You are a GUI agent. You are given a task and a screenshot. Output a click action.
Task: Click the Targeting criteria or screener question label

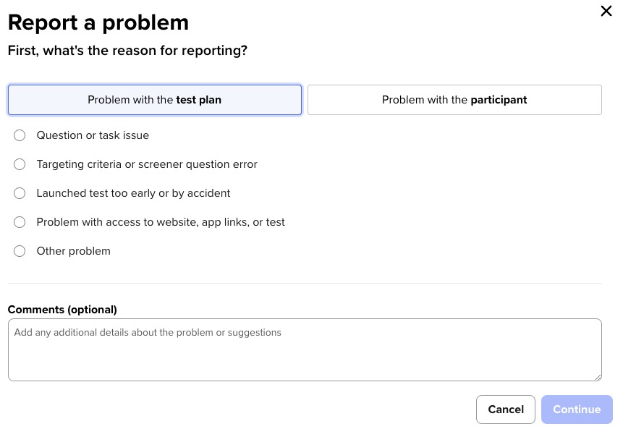click(x=147, y=164)
